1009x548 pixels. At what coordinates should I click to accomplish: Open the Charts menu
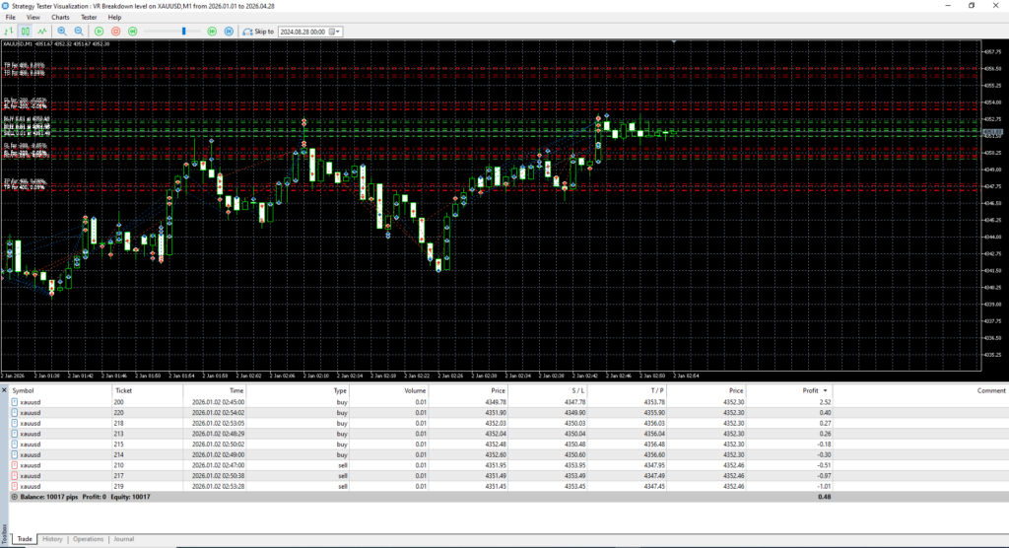click(60, 18)
